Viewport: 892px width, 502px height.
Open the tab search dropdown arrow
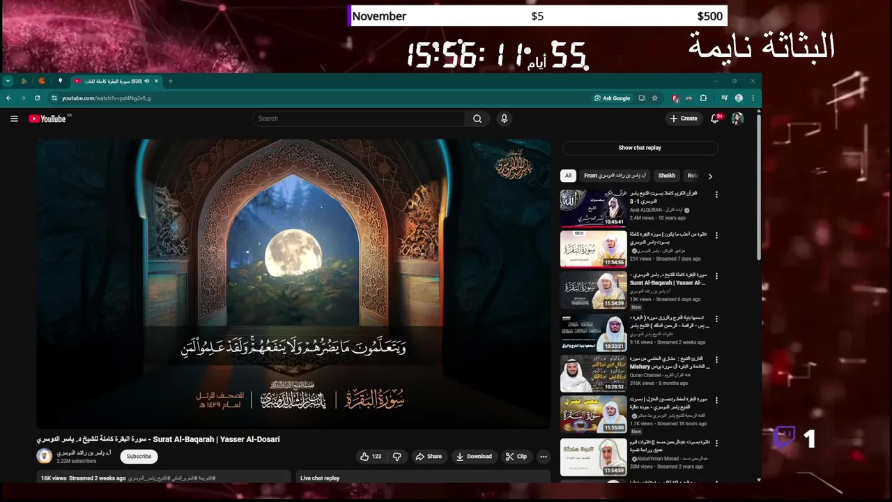(x=8, y=81)
